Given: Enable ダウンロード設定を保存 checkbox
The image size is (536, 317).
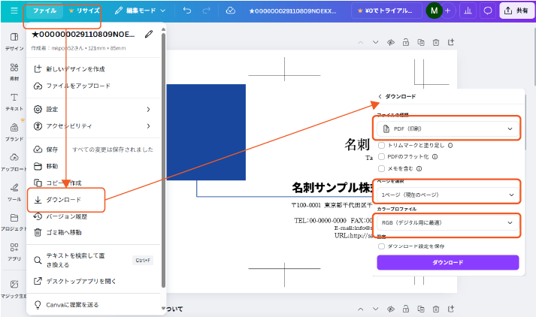Looking at the screenshot, I should point(381,246).
